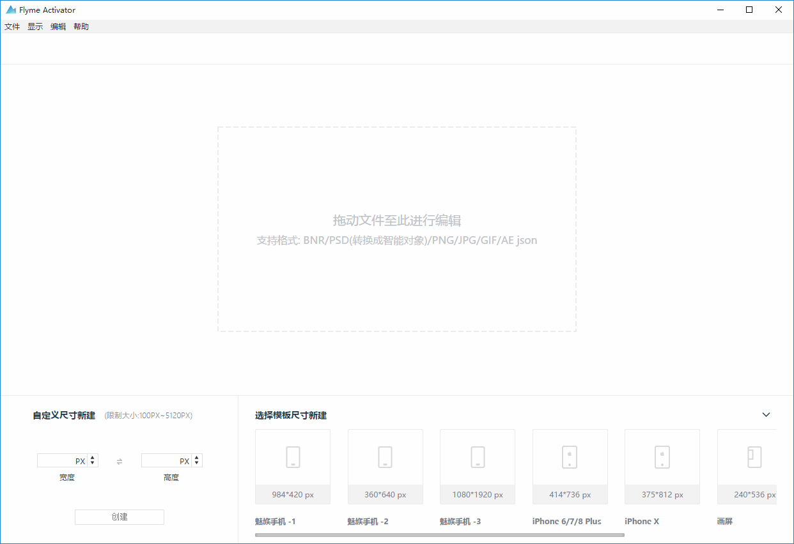Select the 魅族手机 -3 phone template icon
Viewport: 794px width, 544px height.
pos(477,457)
